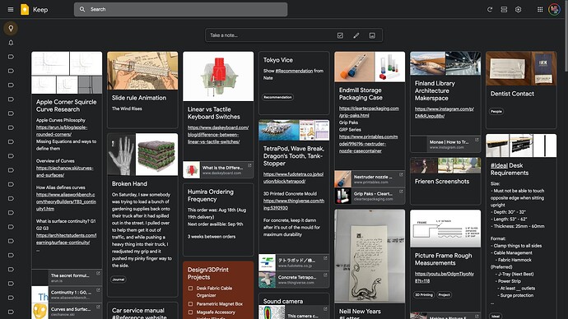
Task: Open the red keyboard switch image
Action: click(x=218, y=76)
